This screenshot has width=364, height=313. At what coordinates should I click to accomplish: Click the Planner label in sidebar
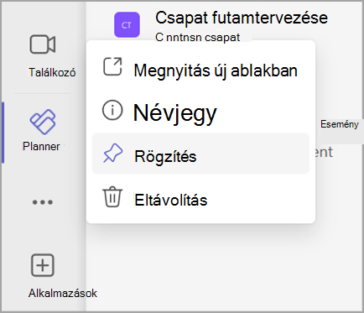click(x=41, y=146)
